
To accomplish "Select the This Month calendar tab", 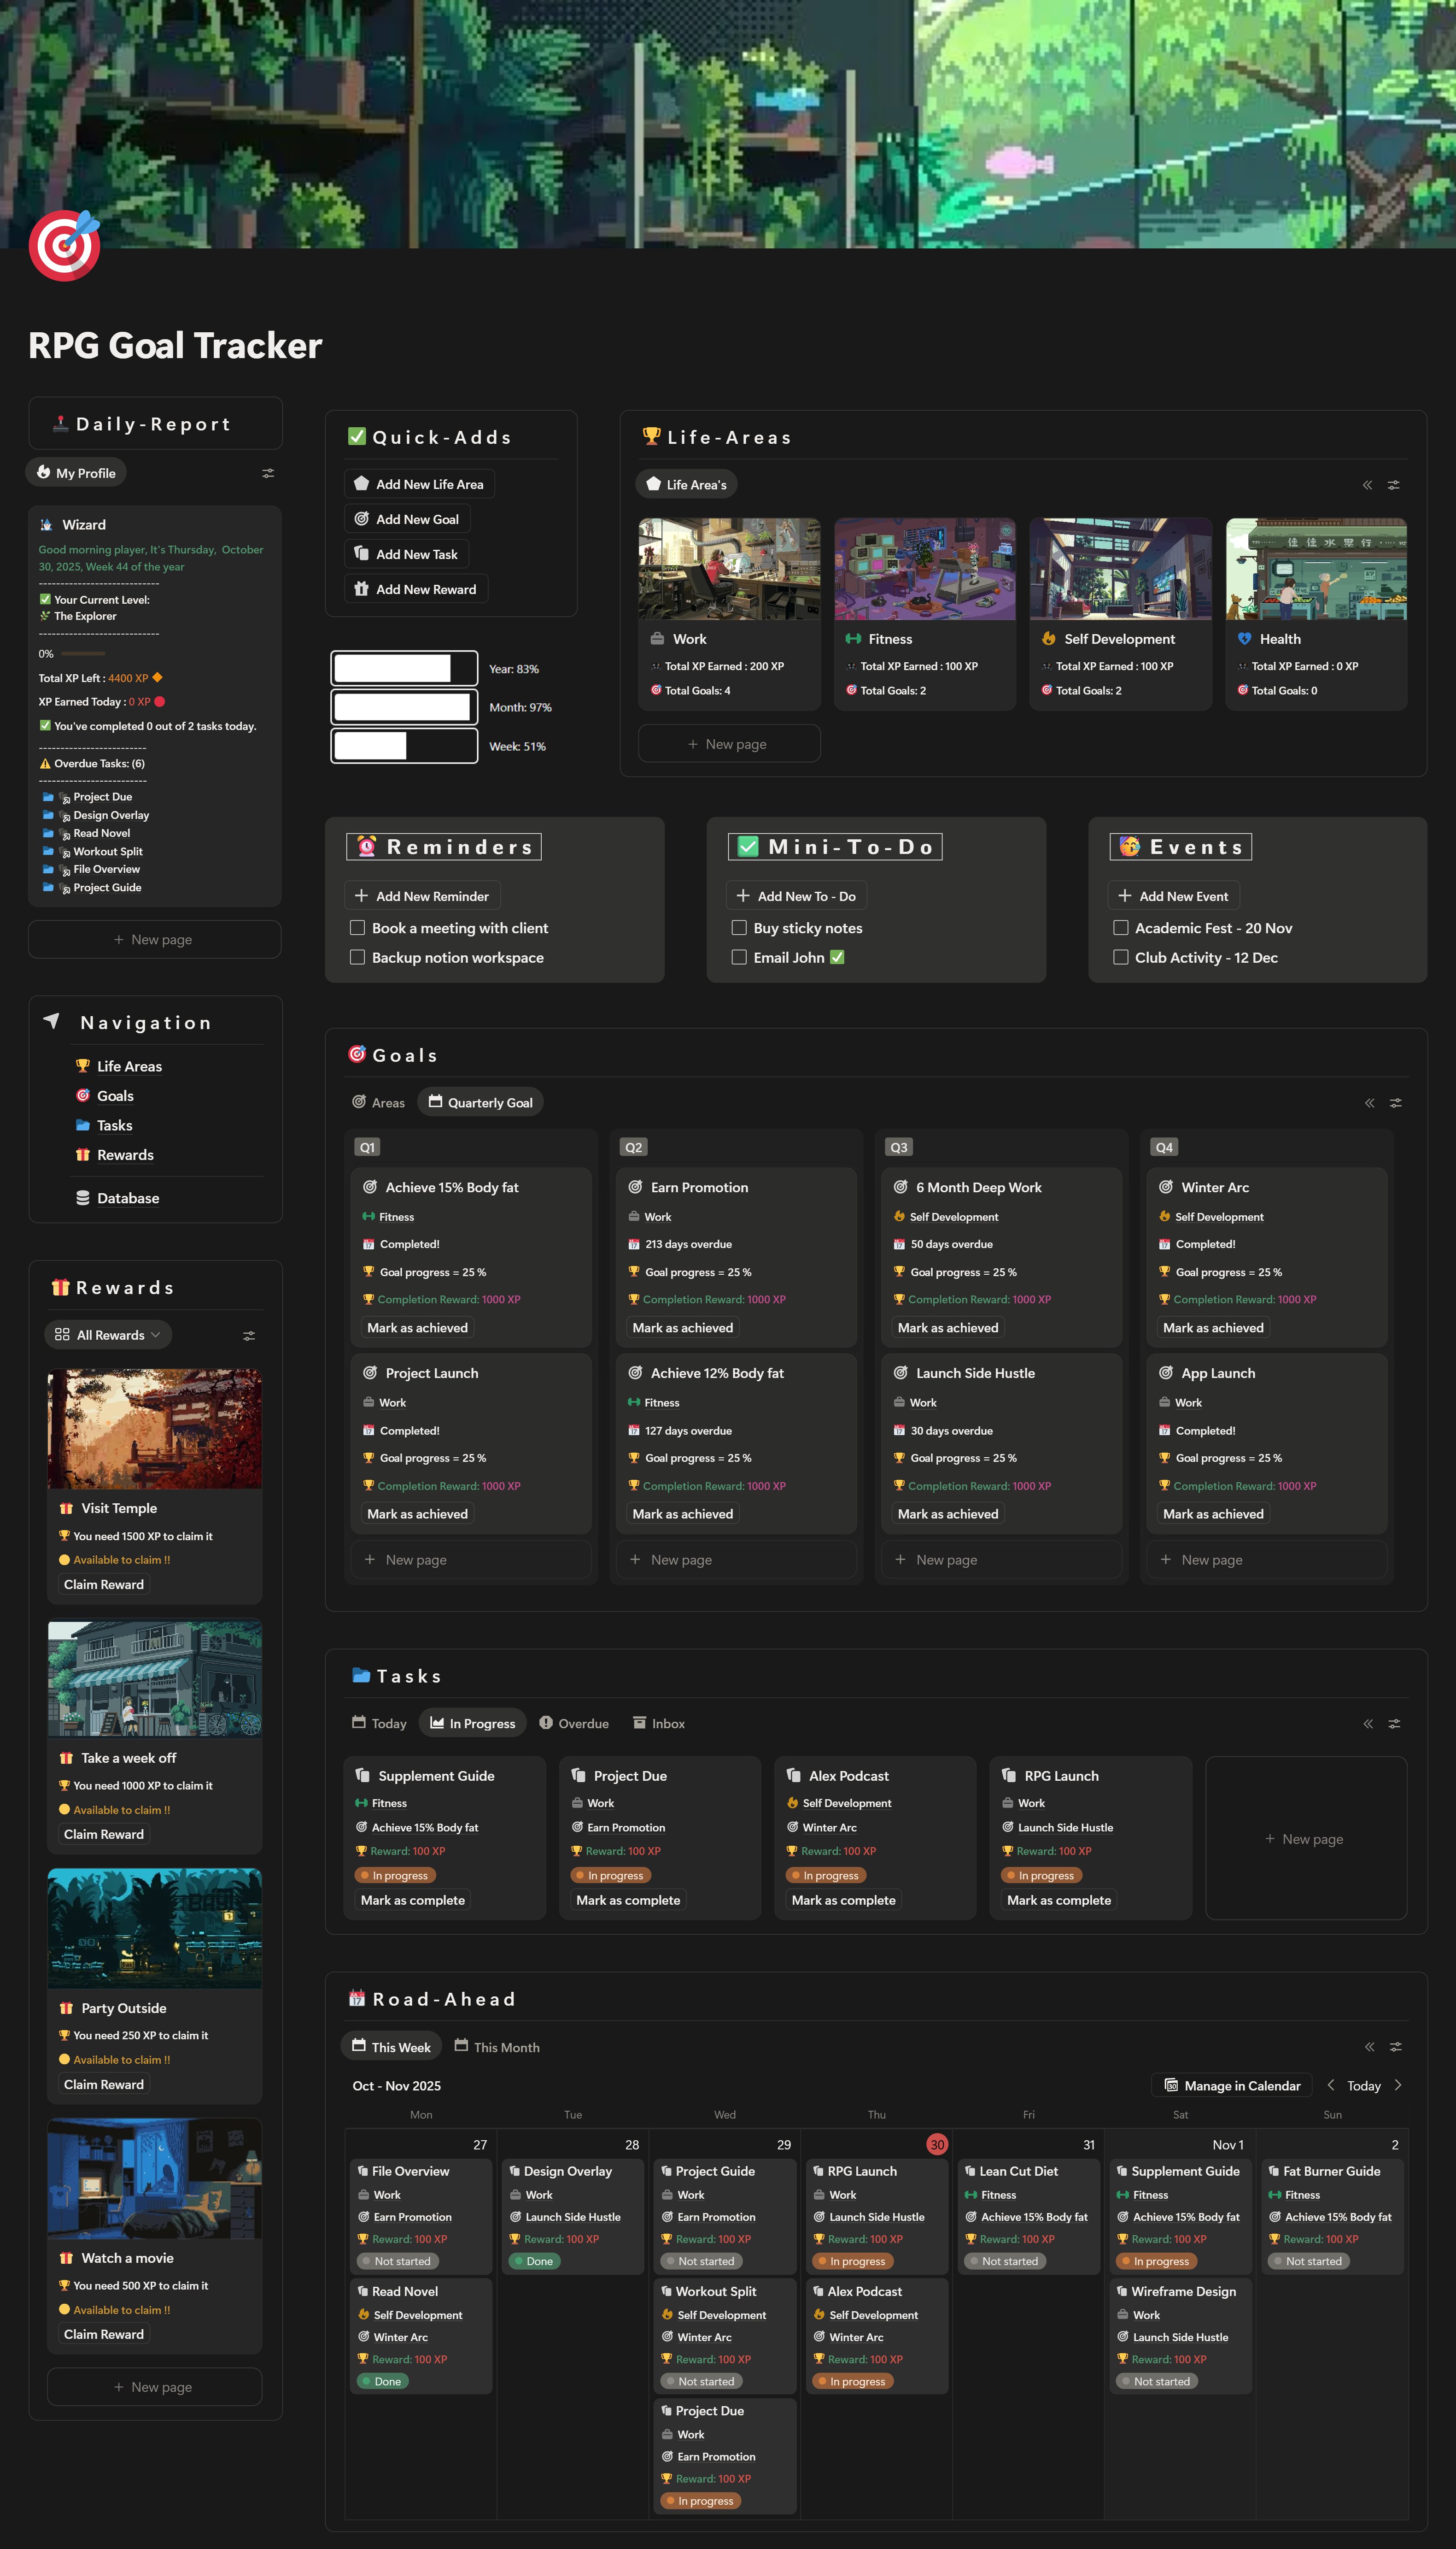I will click(x=497, y=2047).
